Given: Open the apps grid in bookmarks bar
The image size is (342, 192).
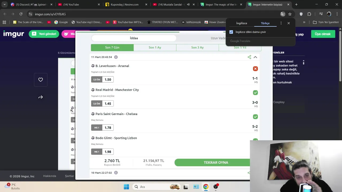Looking at the screenshot, I should click(4, 22).
